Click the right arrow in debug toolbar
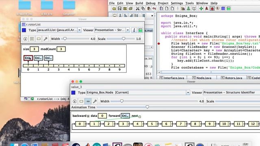Viewport: 260px width, 146px height. click(152, 15)
